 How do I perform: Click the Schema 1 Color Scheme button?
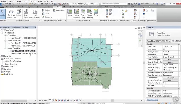[x=170, y=78]
